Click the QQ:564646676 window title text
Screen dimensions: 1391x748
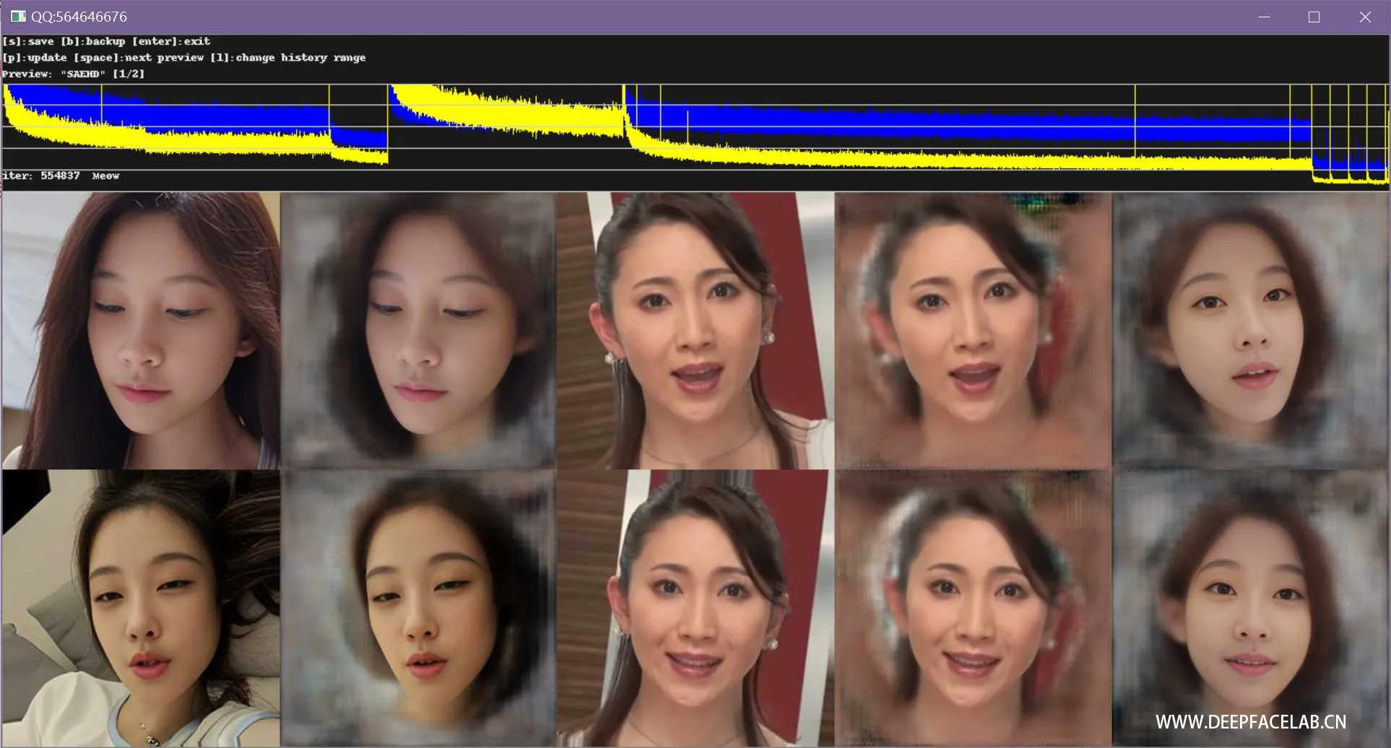pos(79,17)
